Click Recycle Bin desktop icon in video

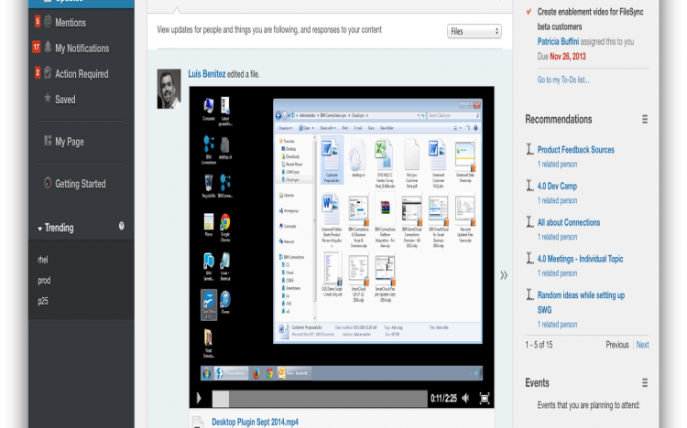(209, 186)
